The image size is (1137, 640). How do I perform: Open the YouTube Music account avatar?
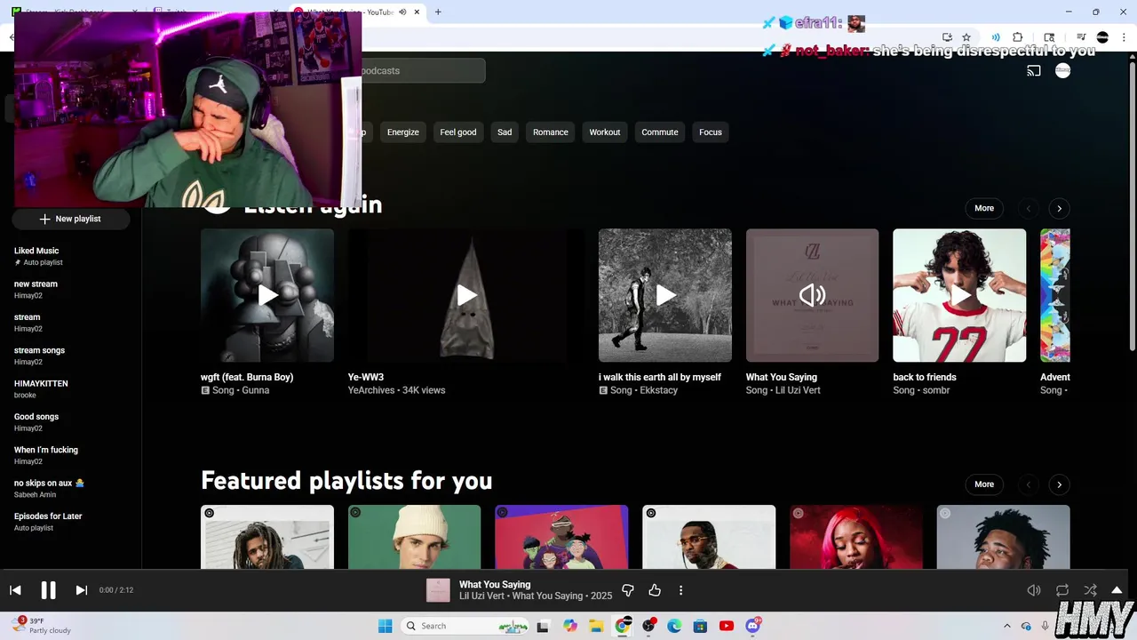[1062, 71]
